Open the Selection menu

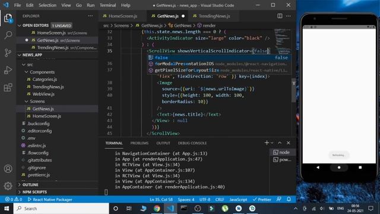[x=47, y=5]
